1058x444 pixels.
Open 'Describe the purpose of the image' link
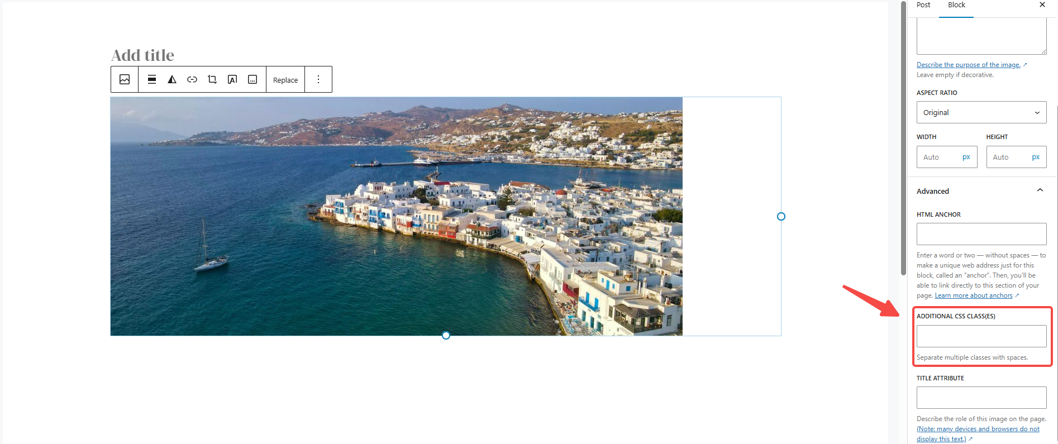point(969,65)
